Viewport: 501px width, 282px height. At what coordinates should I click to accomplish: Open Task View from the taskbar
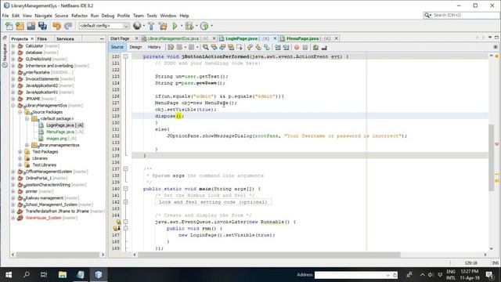[x=44, y=275]
